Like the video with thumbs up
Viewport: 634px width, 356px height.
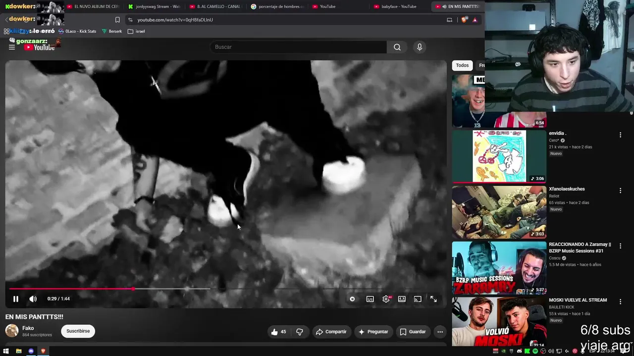click(x=279, y=332)
